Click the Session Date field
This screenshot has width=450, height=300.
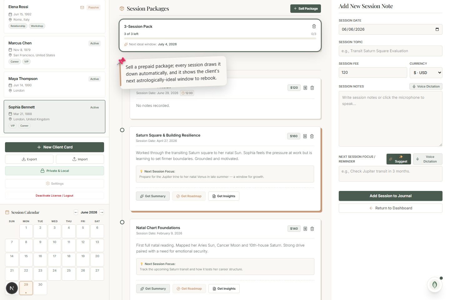coord(391,29)
